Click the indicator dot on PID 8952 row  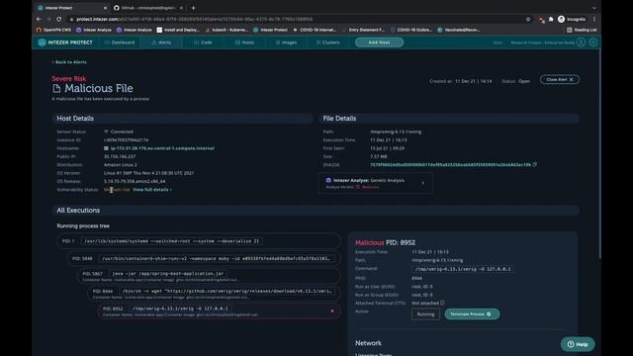pyautogui.click(x=332, y=311)
